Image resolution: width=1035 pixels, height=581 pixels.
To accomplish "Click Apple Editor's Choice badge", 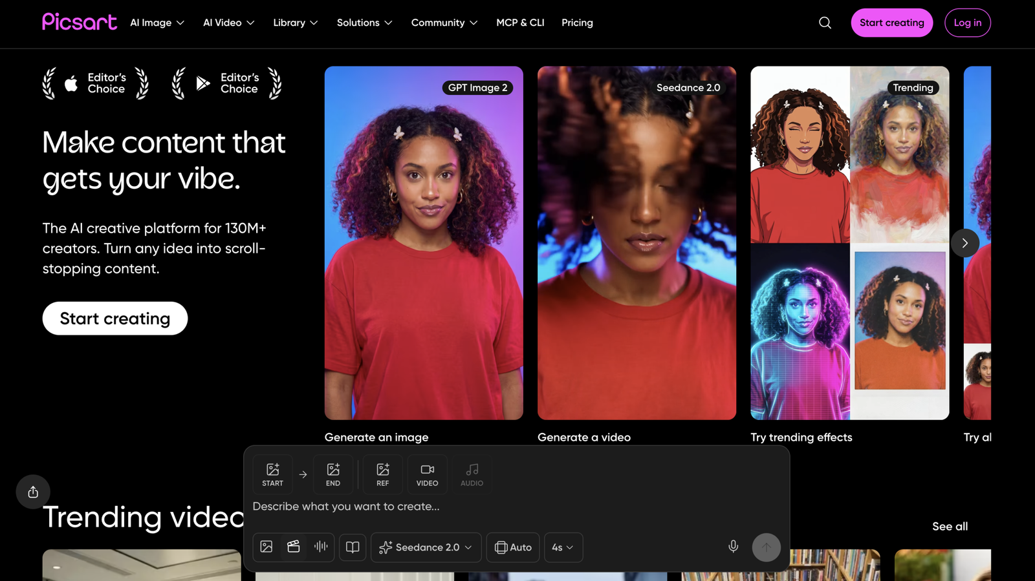I will [96, 83].
